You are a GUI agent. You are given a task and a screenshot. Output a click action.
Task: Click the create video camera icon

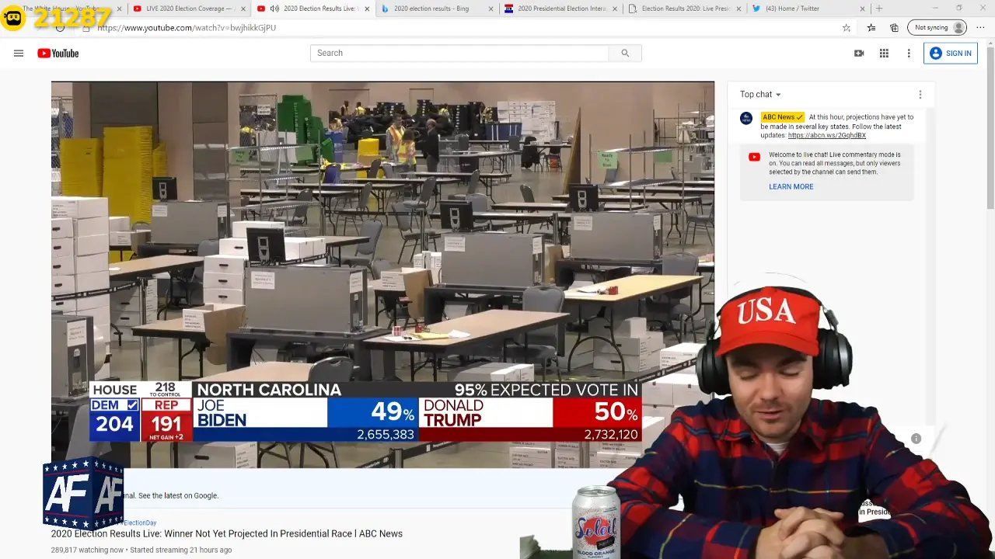coord(859,54)
